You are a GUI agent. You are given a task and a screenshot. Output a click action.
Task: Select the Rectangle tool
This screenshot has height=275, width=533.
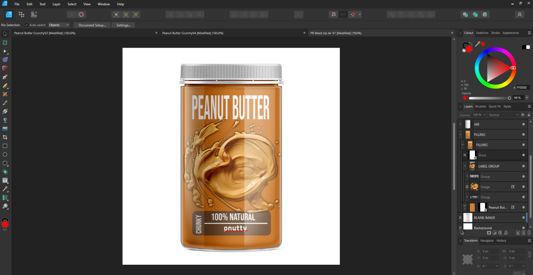5,146
